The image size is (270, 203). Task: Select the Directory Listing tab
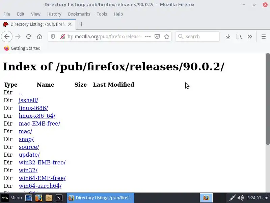pyautogui.click(x=38, y=24)
